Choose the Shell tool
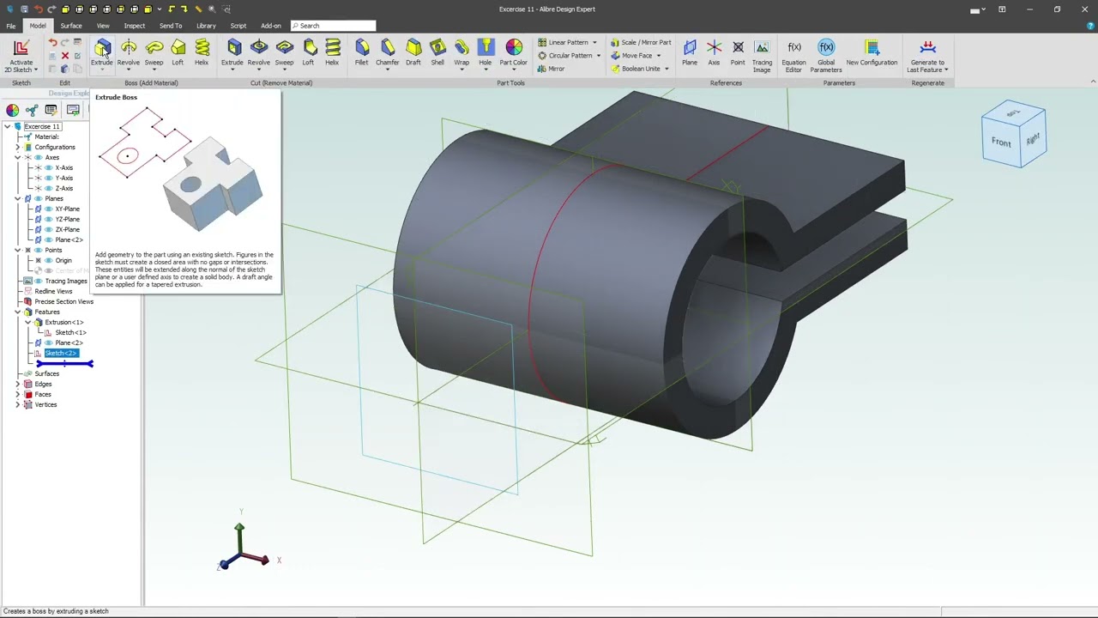 click(x=437, y=51)
